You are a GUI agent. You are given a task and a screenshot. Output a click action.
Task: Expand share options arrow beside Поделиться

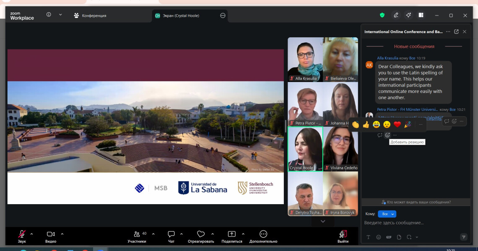[243, 234]
